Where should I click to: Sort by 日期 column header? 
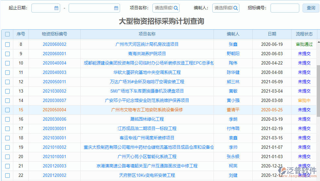click(x=272, y=34)
